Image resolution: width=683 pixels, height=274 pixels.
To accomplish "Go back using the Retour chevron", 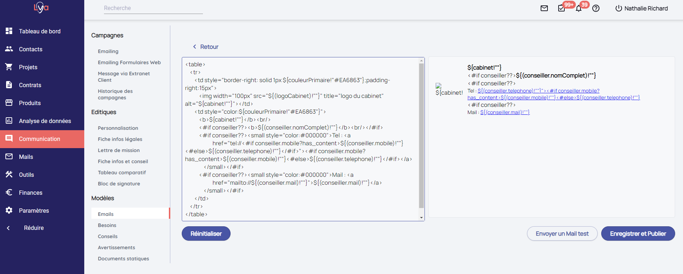I will coord(195,47).
